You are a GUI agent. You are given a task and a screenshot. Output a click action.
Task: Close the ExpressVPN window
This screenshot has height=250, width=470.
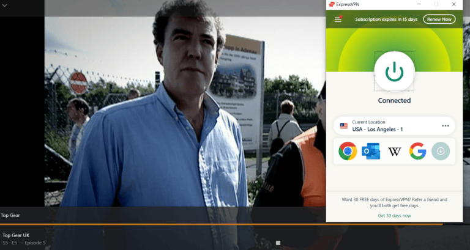[453, 4]
